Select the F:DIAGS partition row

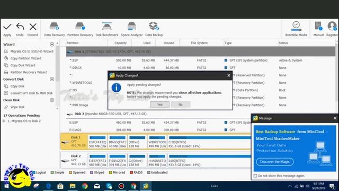coord(158,130)
